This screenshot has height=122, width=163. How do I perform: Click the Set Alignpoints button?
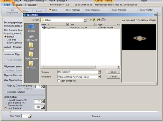[x=12, y=11]
